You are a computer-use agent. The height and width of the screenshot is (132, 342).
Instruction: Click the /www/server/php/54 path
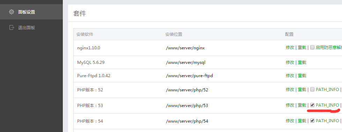pos(187,121)
